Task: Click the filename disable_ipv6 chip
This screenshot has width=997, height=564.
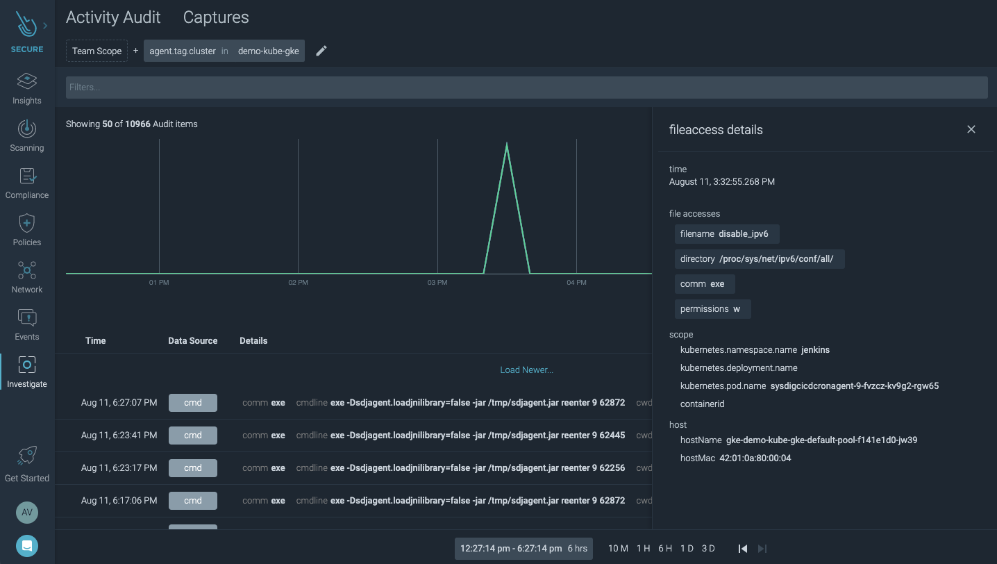Action: [727, 234]
